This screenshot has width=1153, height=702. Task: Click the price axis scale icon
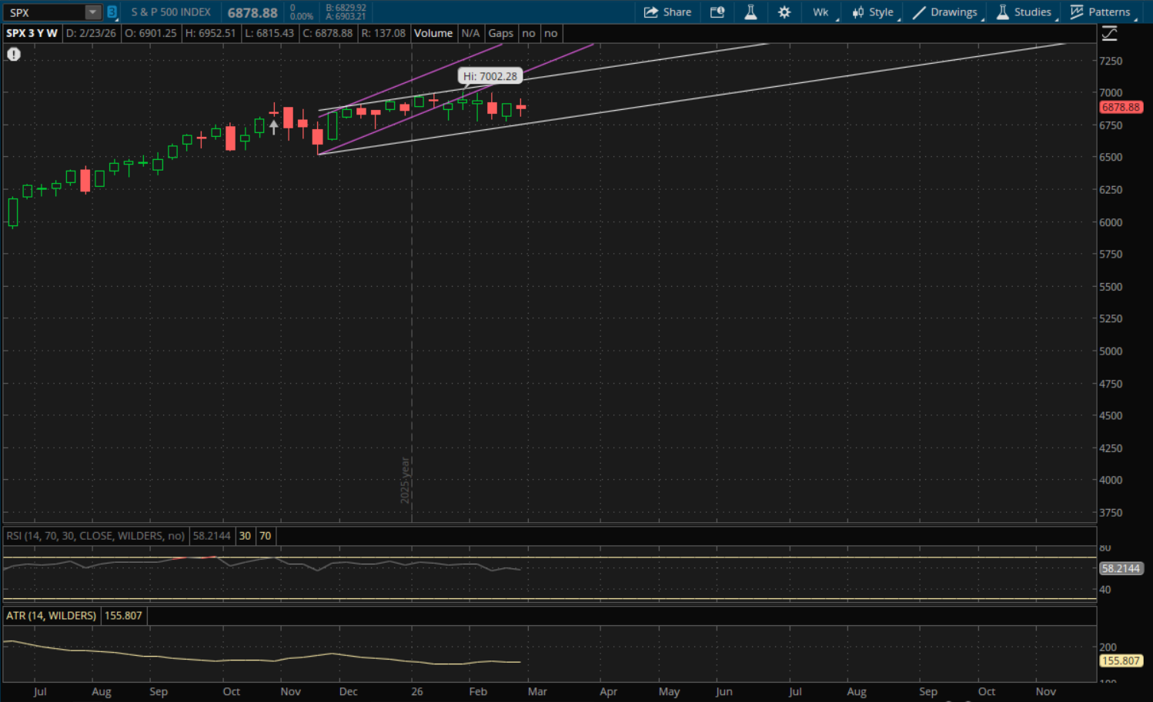coord(1109,34)
